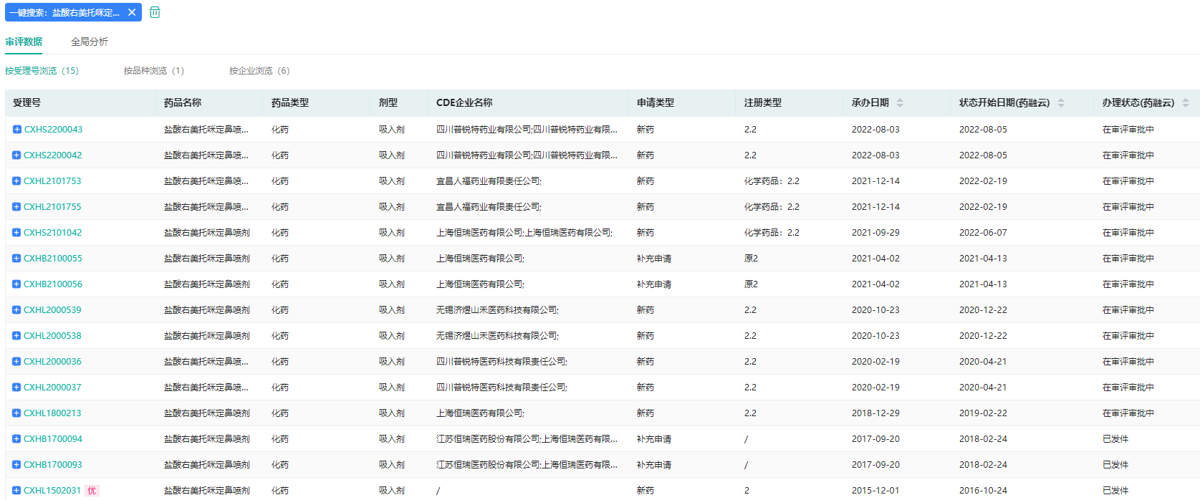Screen dimensions: 1200x500
Task: Click the 优 priority badge on CXHL1502031
Action: (92, 491)
